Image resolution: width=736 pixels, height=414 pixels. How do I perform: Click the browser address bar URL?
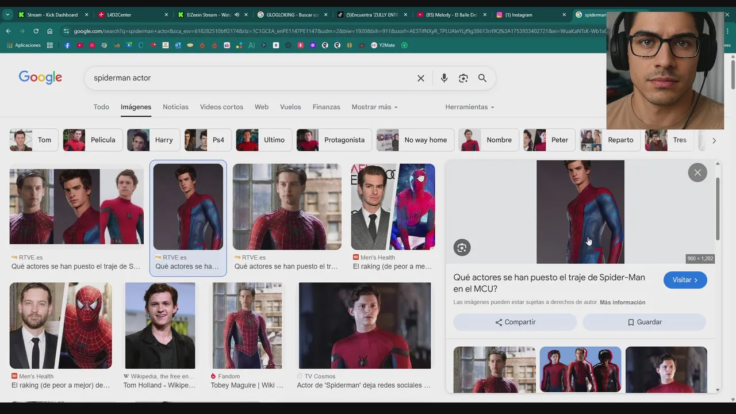339,31
